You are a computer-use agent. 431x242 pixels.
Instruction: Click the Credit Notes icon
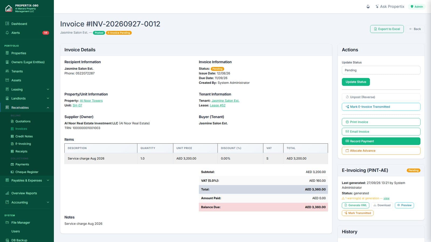click(x=12, y=136)
